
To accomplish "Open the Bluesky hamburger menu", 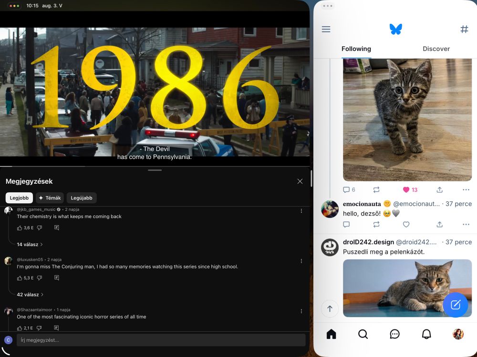I will (326, 29).
